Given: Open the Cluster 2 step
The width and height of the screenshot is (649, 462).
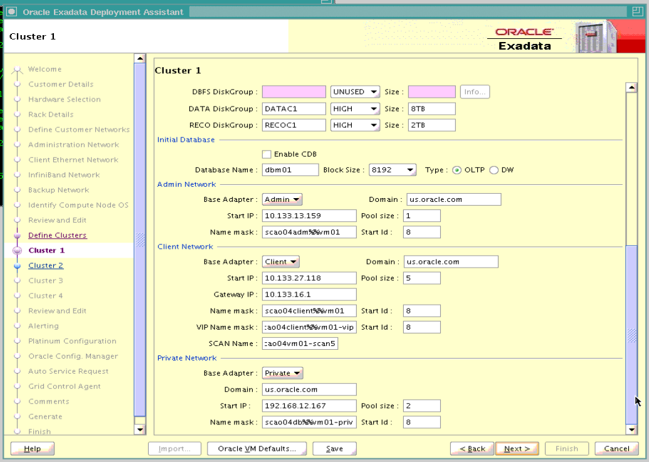Looking at the screenshot, I should [46, 266].
